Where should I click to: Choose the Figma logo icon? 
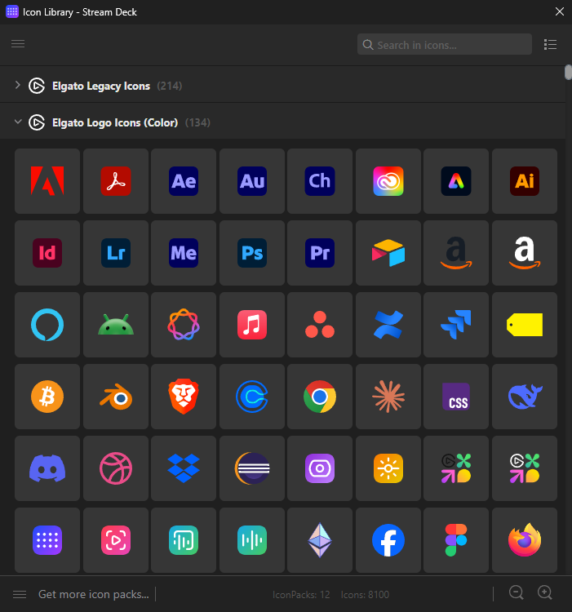coord(456,540)
